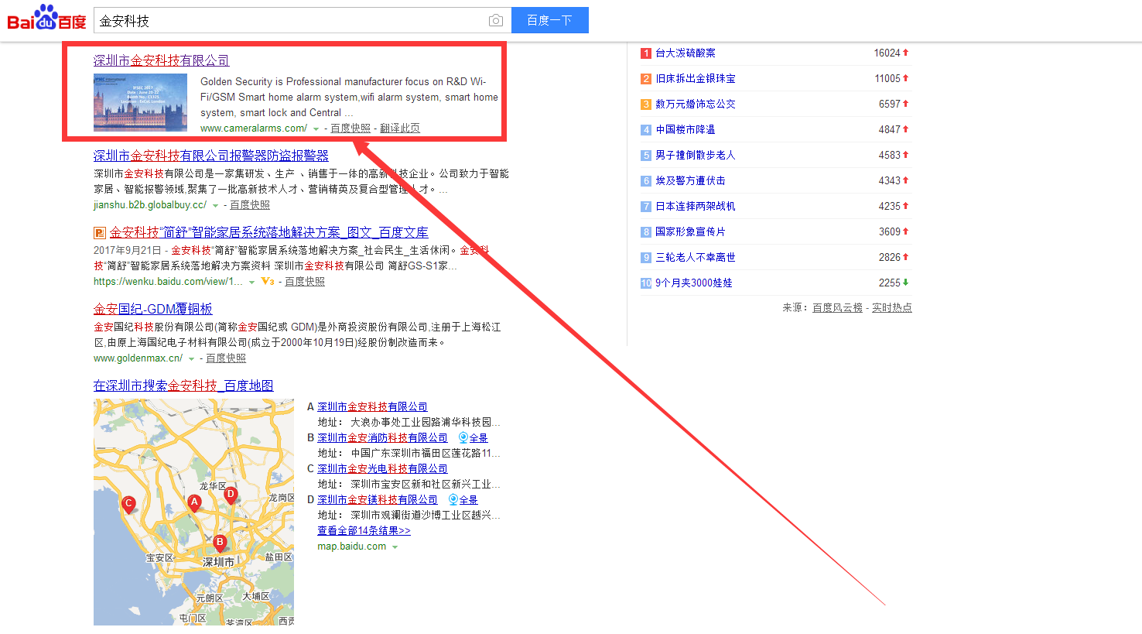Open 在深圳市搜索金安科技_百度地图 result
This screenshot has height=634, width=1142.
pyautogui.click(x=183, y=386)
